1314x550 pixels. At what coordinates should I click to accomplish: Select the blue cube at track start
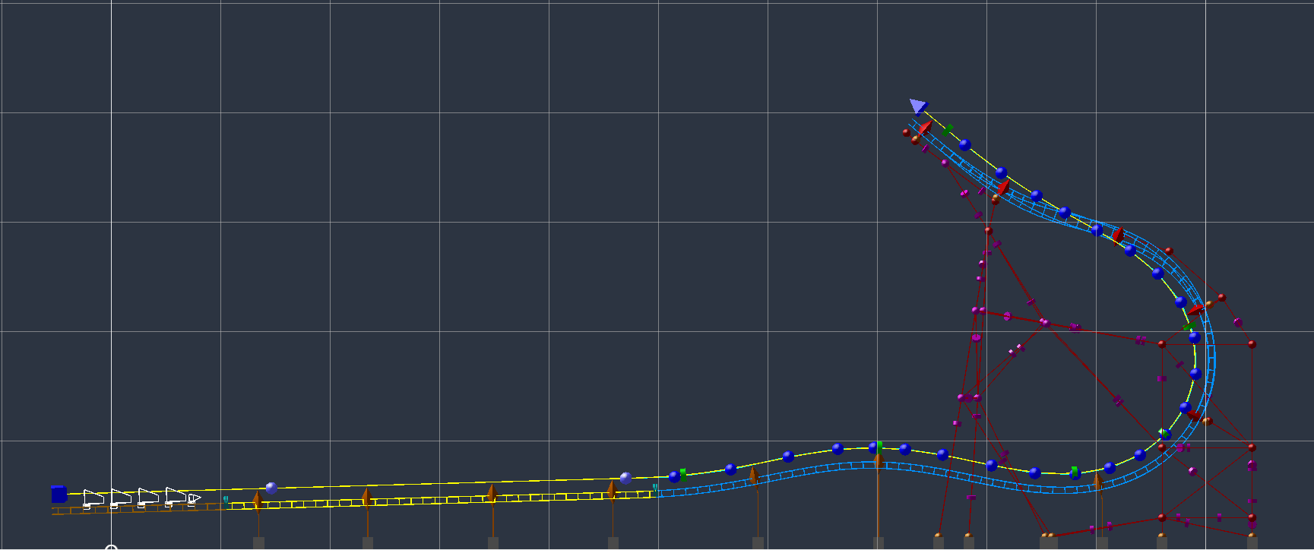pyautogui.click(x=59, y=495)
